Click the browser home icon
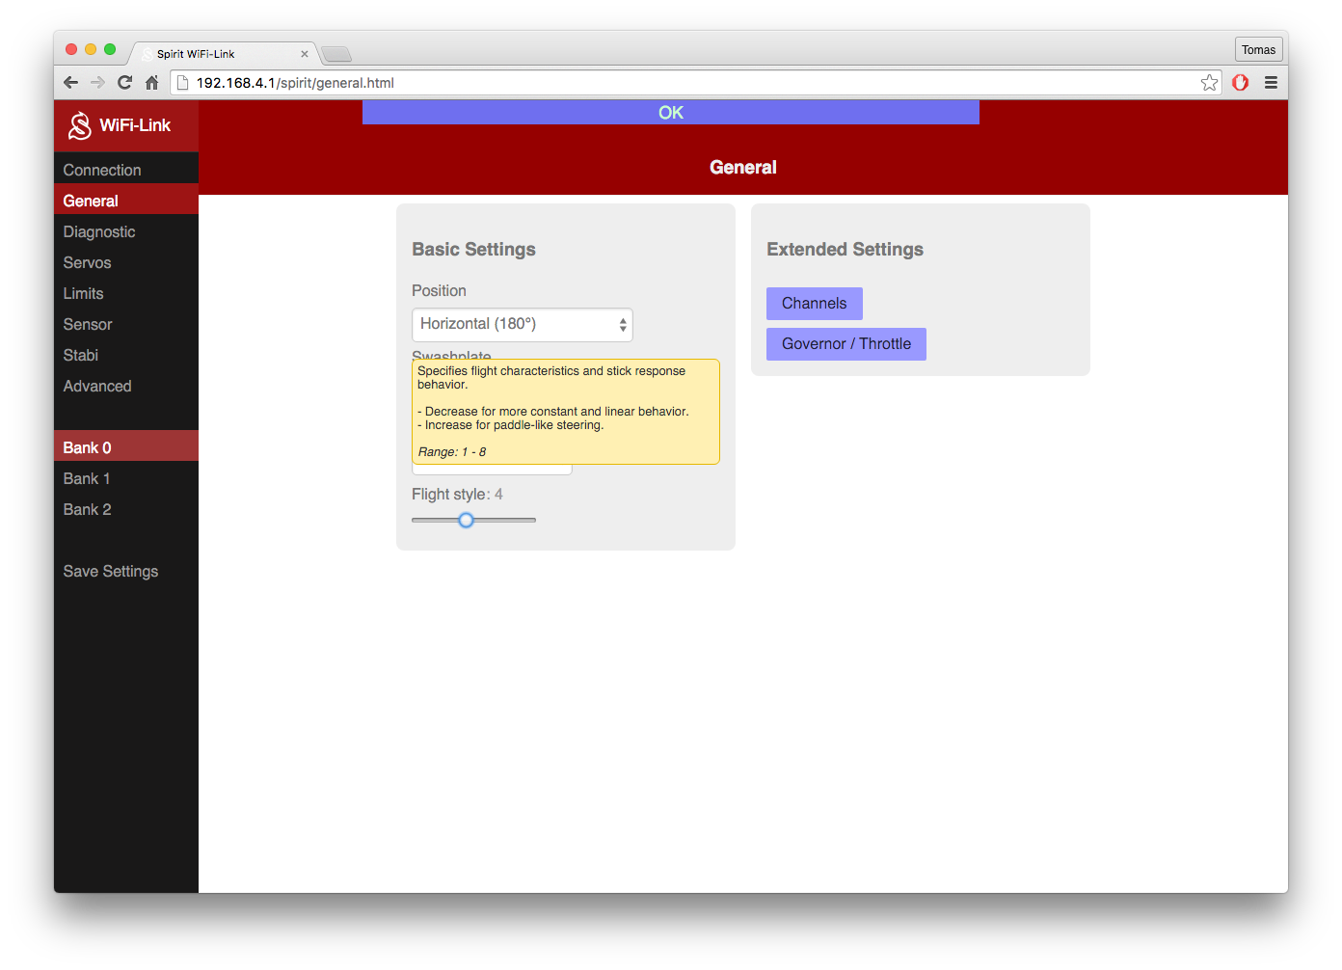The height and width of the screenshot is (970, 1342). pyautogui.click(x=151, y=83)
